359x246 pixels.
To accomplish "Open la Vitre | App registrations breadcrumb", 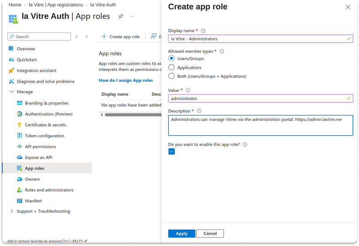I will pos(56,5).
